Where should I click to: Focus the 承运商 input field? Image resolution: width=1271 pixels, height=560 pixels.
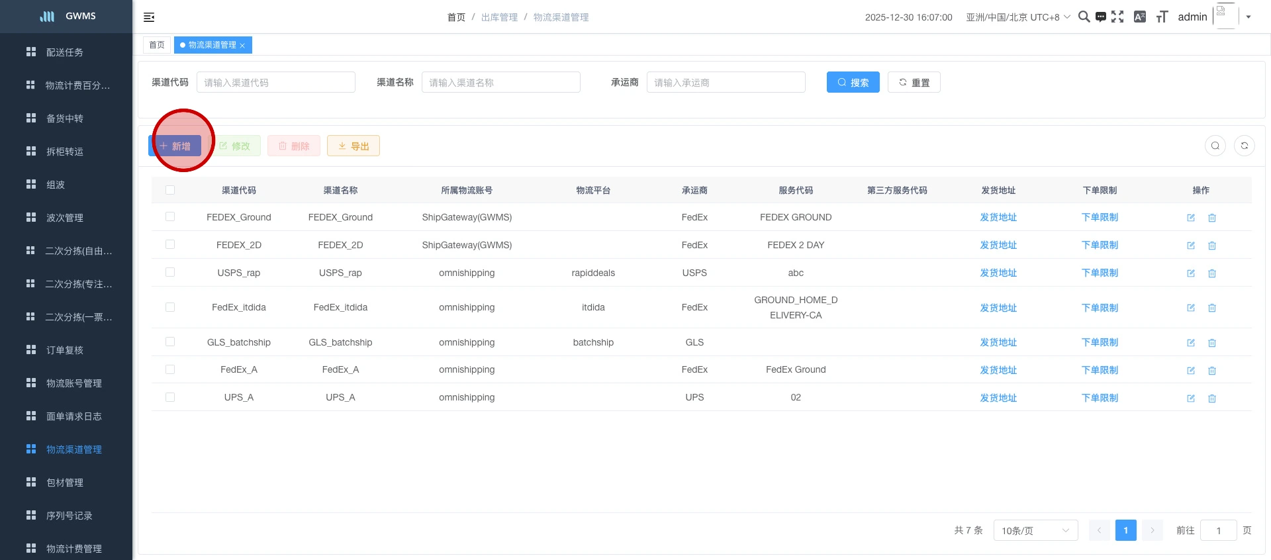[x=726, y=82]
